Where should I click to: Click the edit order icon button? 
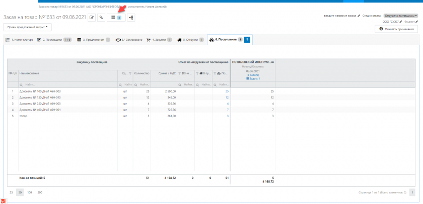(92, 18)
